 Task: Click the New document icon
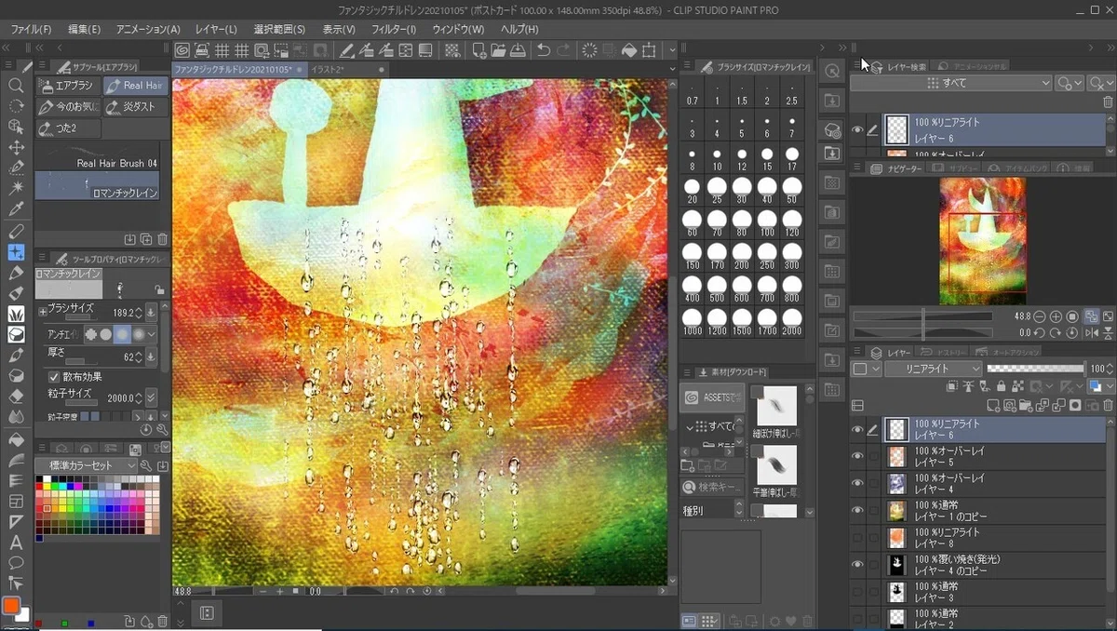pyautogui.click(x=478, y=50)
